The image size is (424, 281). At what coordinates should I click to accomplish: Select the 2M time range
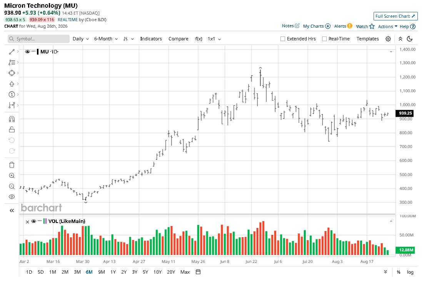click(65, 272)
